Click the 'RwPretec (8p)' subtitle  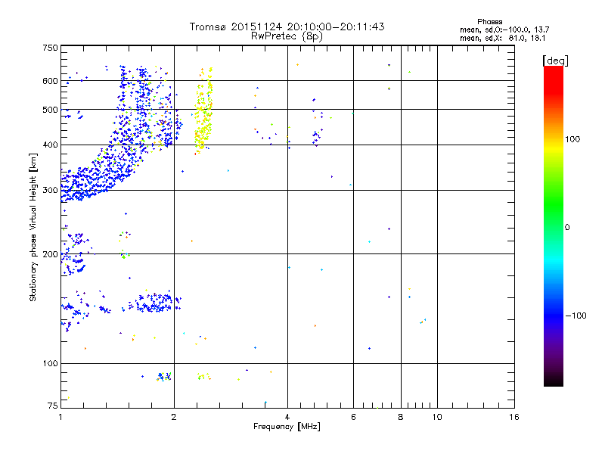click(x=287, y=36)
